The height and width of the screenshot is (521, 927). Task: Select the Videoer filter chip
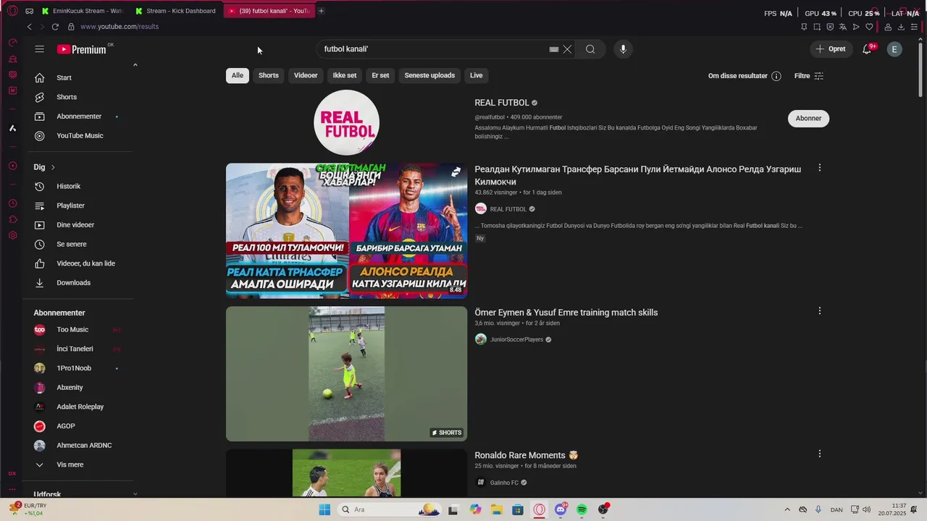(x=306, y=75)
